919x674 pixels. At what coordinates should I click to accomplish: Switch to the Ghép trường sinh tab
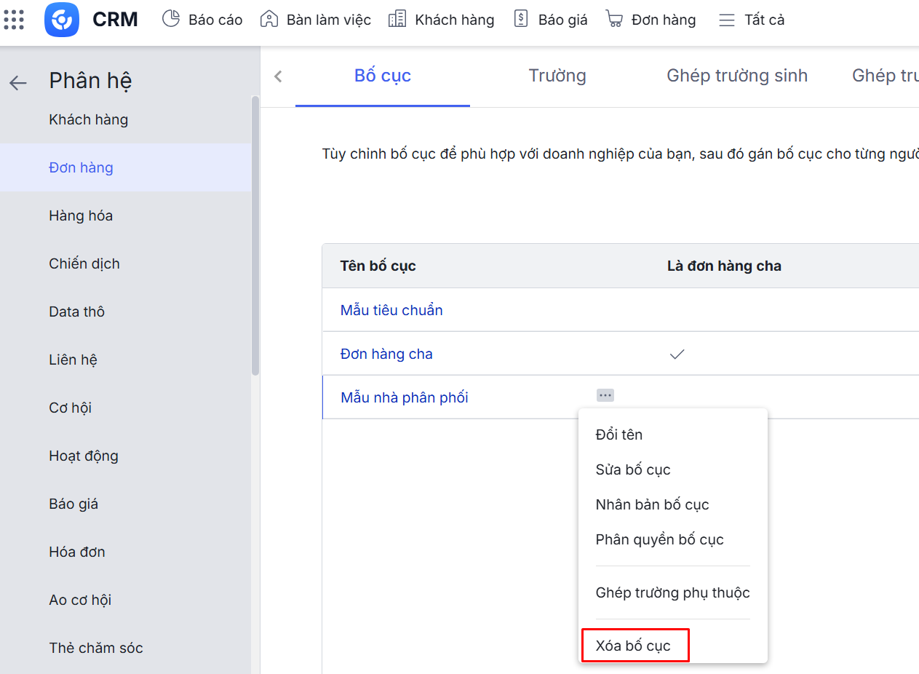point(737,76)
